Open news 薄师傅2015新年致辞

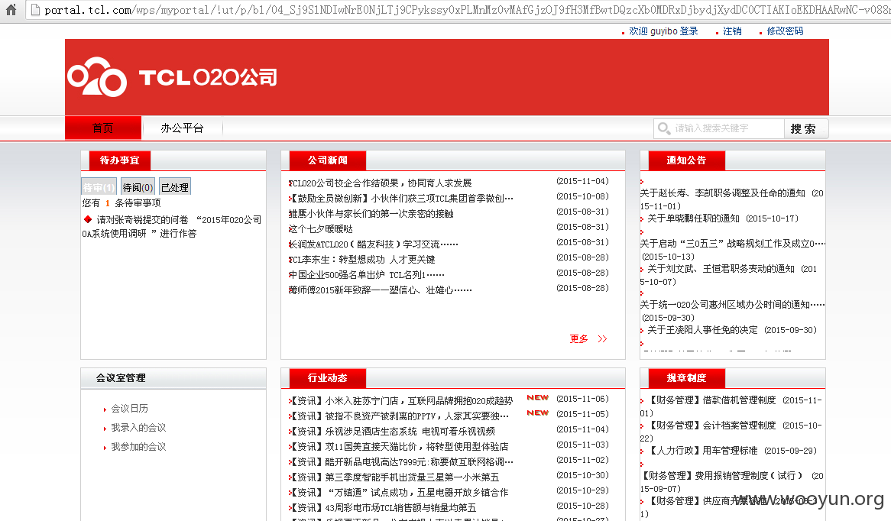(380, 290)
